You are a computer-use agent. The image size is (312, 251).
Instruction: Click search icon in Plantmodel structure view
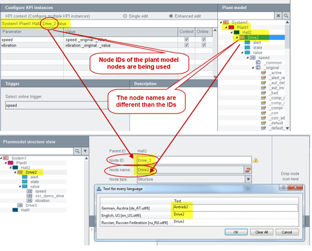point(77,151)
